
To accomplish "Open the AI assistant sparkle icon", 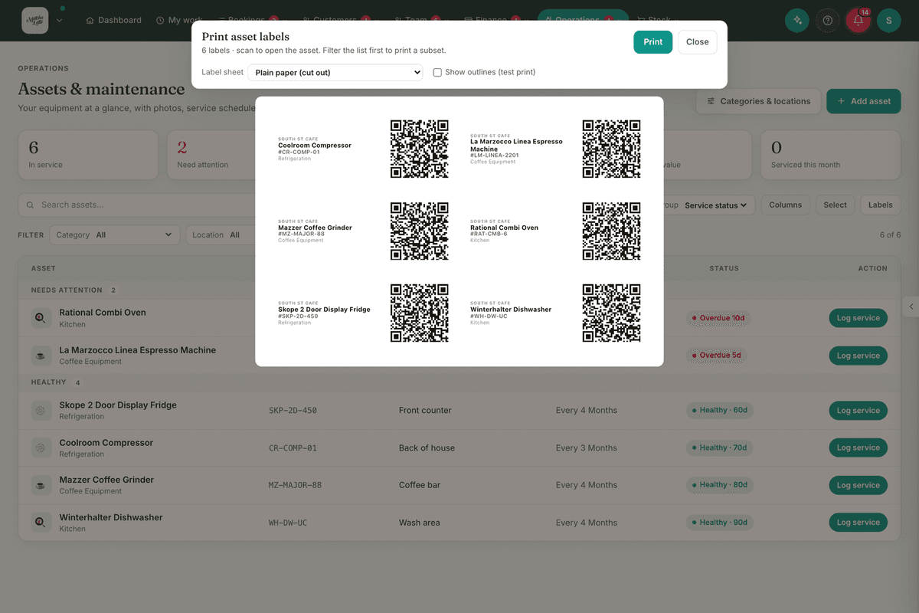I will tap(797, 21).
